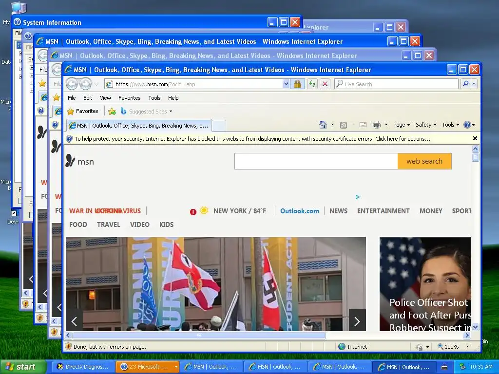Click the Forward navigation button in front IE window

[x=85, y=84]
